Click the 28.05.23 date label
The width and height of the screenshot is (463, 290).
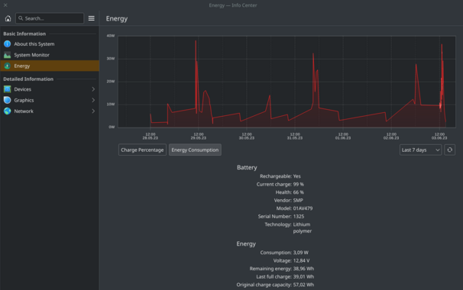coord(150,138)
